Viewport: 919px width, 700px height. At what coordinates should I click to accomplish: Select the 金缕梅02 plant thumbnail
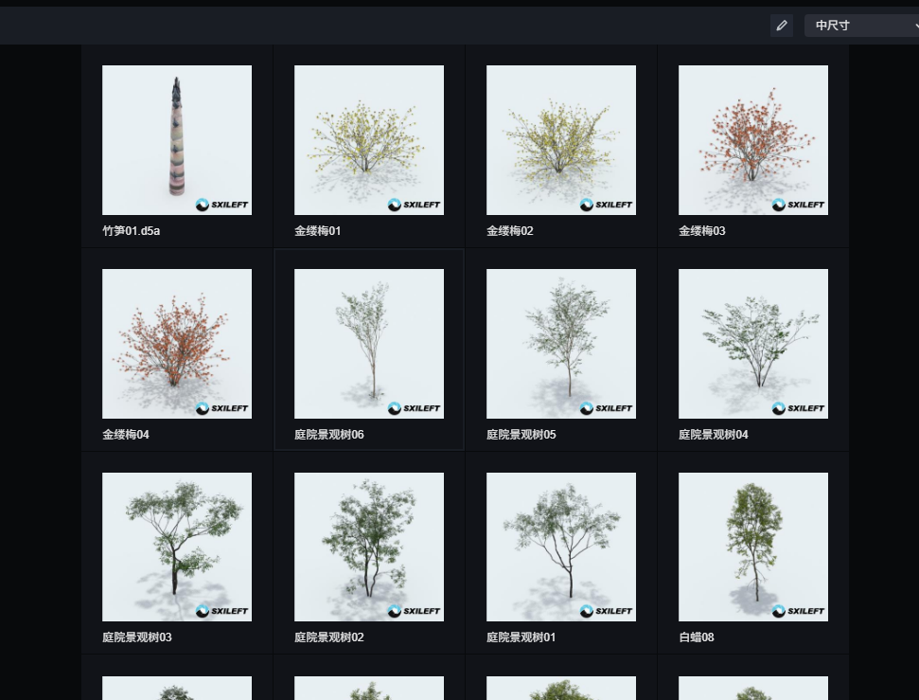click(561, 140)
